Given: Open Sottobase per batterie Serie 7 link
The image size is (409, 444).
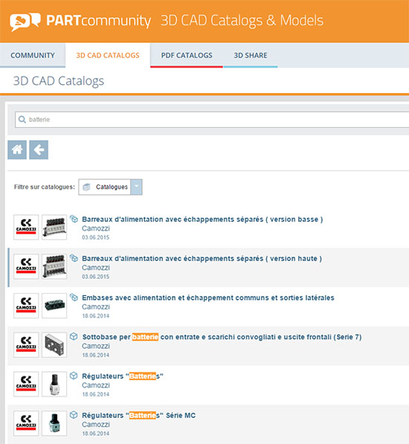Looking at the screenshot, I should [x=222, y=337].
